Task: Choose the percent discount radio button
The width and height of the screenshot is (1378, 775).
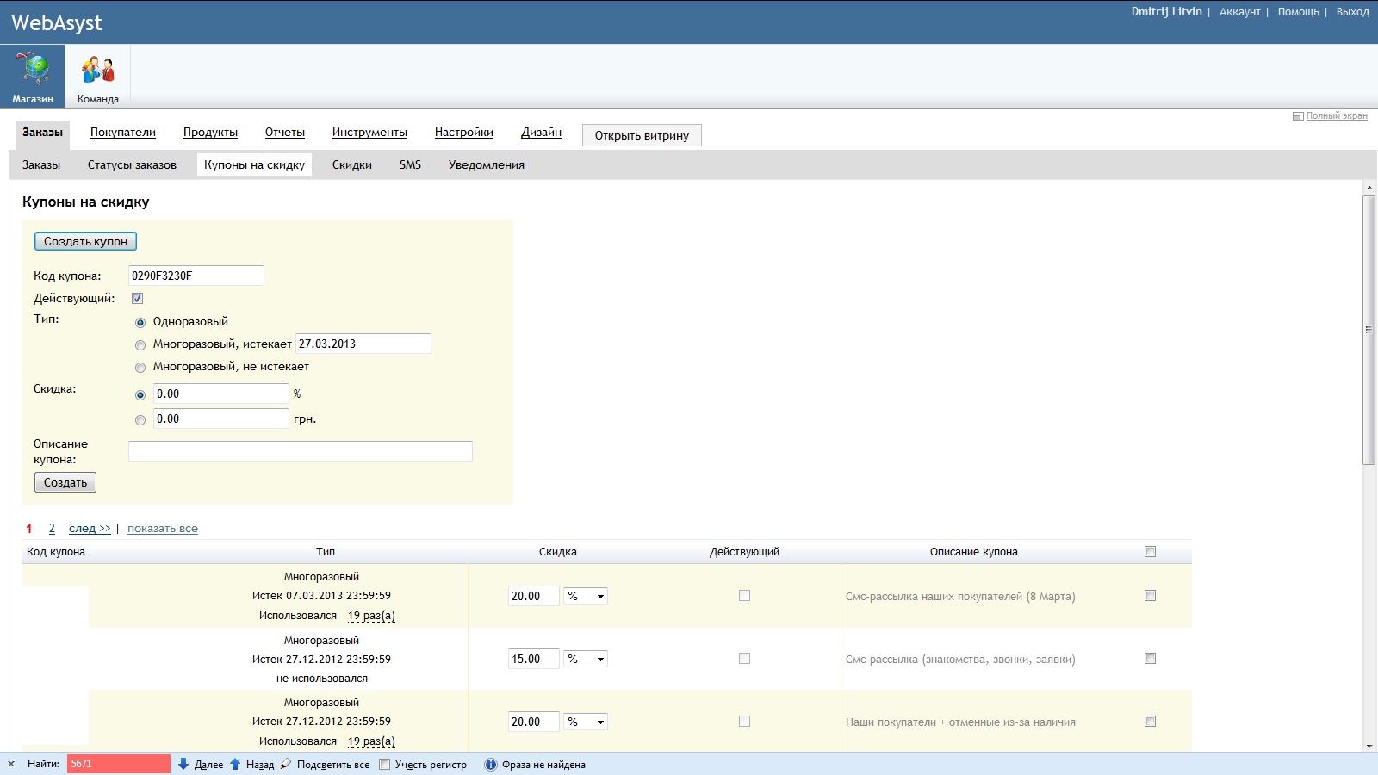Action: click(x=140, y=395)
